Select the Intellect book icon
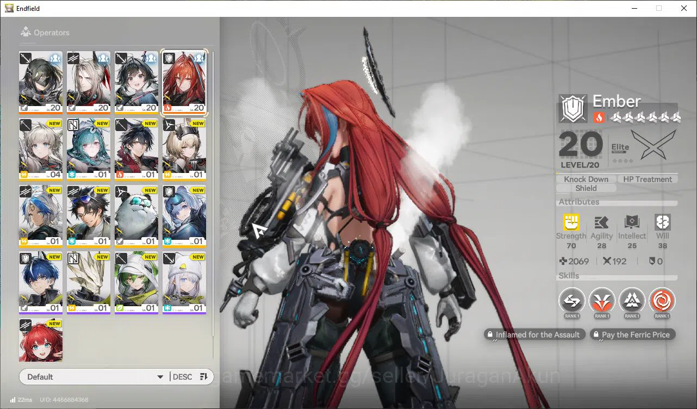Viewport: 697px width, 409px height. tap(632, 222)
